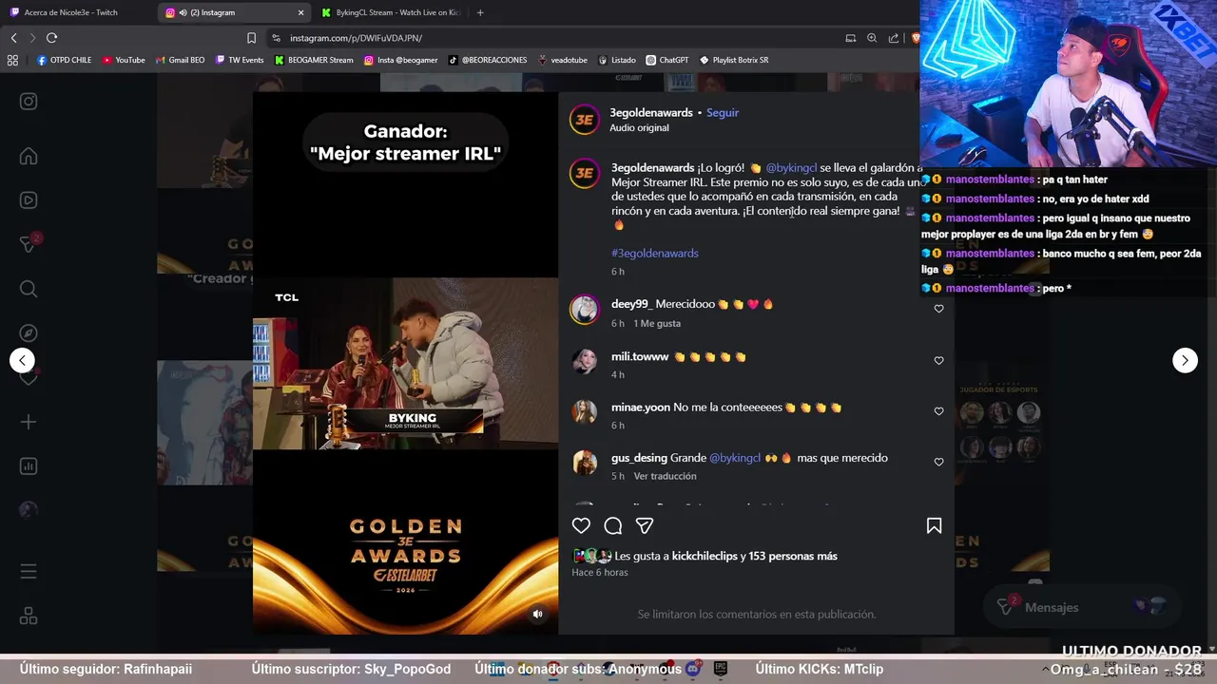Screen dimensions: 1217x684
Task: Like the post with heart icon
Action: tap(581, 525)
